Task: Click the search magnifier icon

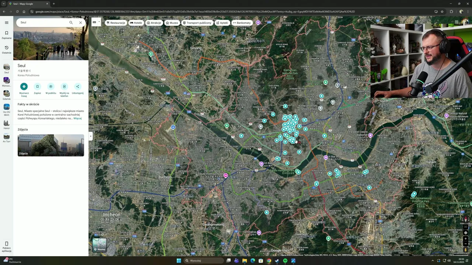Action: (71, 22)
